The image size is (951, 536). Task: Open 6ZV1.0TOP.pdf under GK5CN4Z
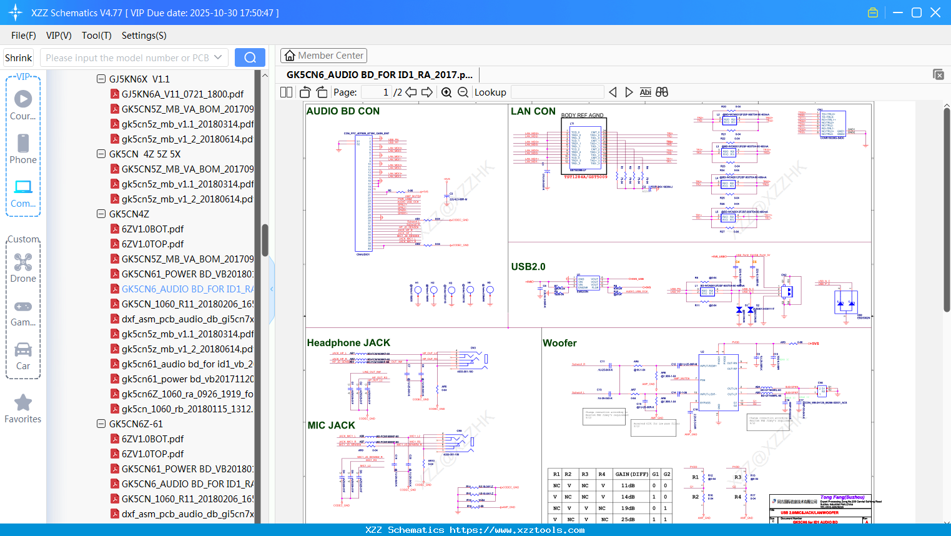[152, 244]
